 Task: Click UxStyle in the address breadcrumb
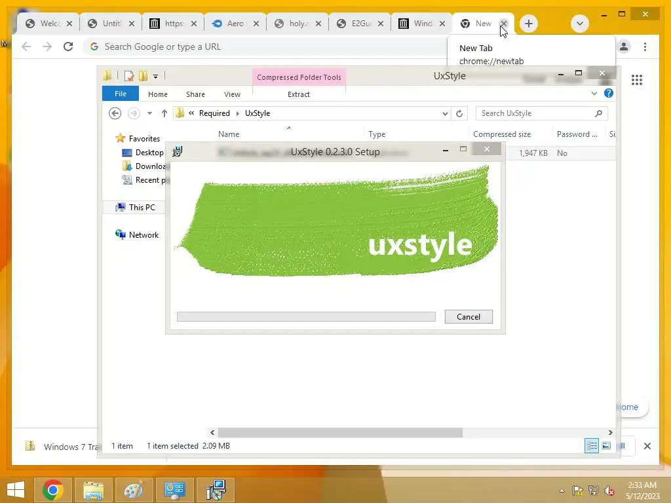[x=258, y=113]
